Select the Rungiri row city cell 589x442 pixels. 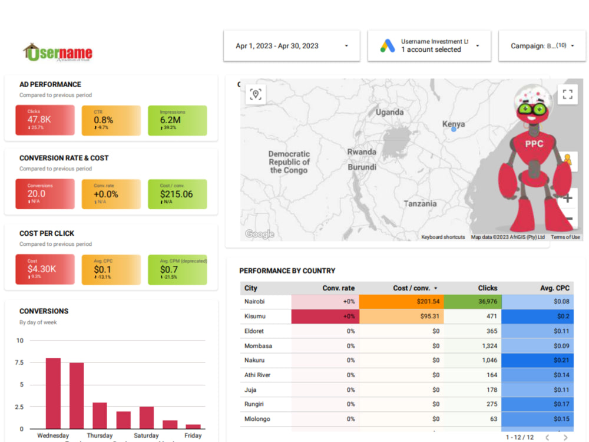click(x=266, y=404)
